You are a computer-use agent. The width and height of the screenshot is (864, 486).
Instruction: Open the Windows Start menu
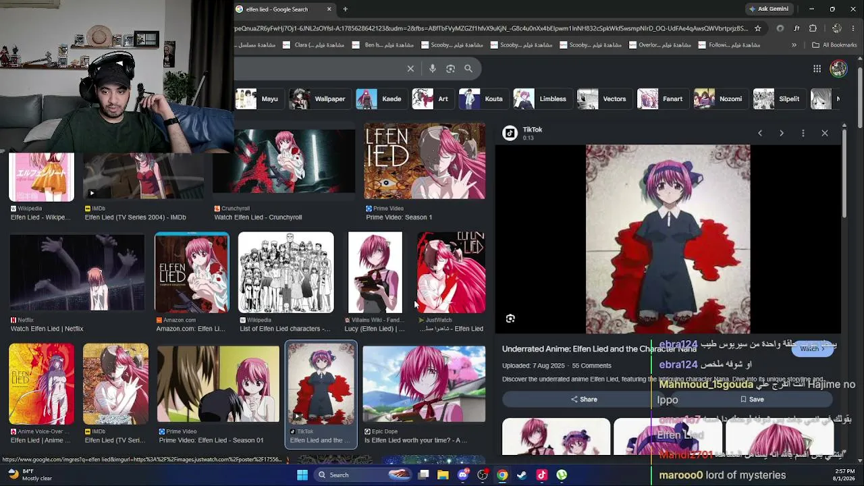tap(302, 475)
